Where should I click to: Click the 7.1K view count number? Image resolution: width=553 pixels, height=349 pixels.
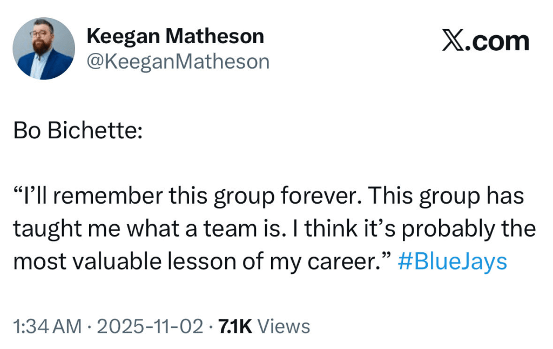point(234,326)
